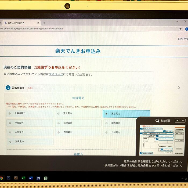
Task: Collapse the 検針票 panel with CLOSE
Action: 180,121
